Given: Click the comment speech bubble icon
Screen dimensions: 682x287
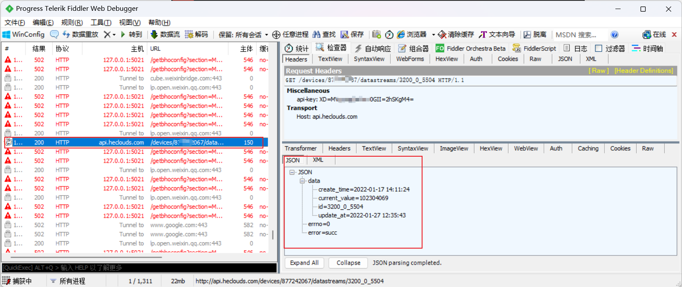Looking at the screenshot, I should point(54,35).
